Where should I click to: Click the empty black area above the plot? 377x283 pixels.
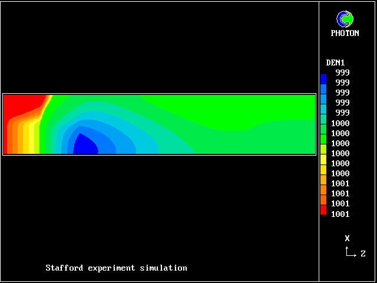point(159,47)
